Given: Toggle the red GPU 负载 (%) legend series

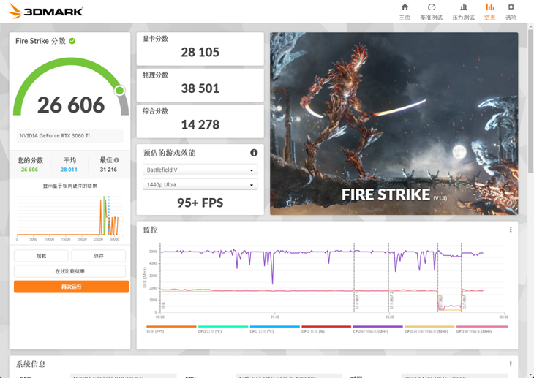Looking at the screenshot, I should [326, 329].
